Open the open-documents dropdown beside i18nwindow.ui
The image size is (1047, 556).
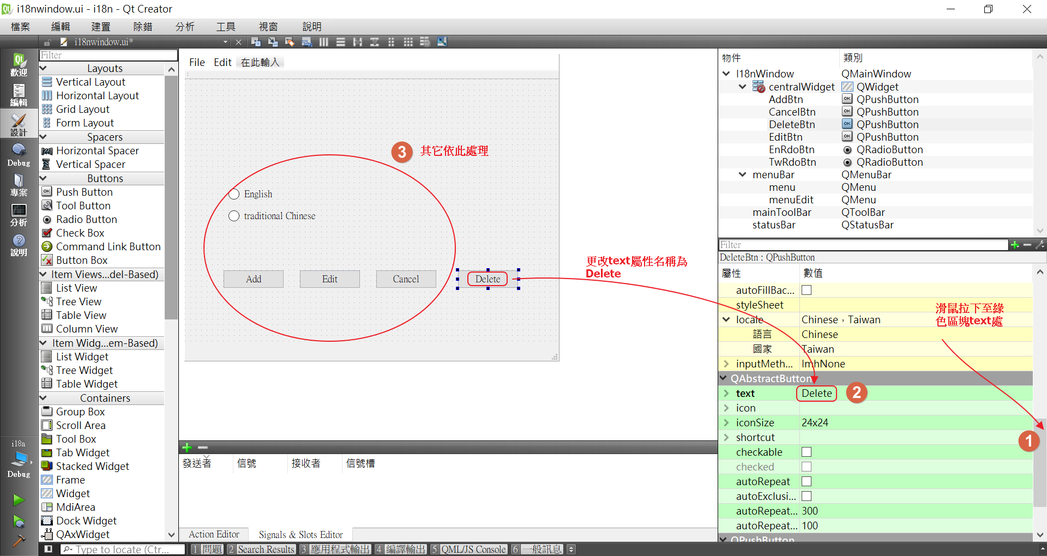[x=225, y=42]
